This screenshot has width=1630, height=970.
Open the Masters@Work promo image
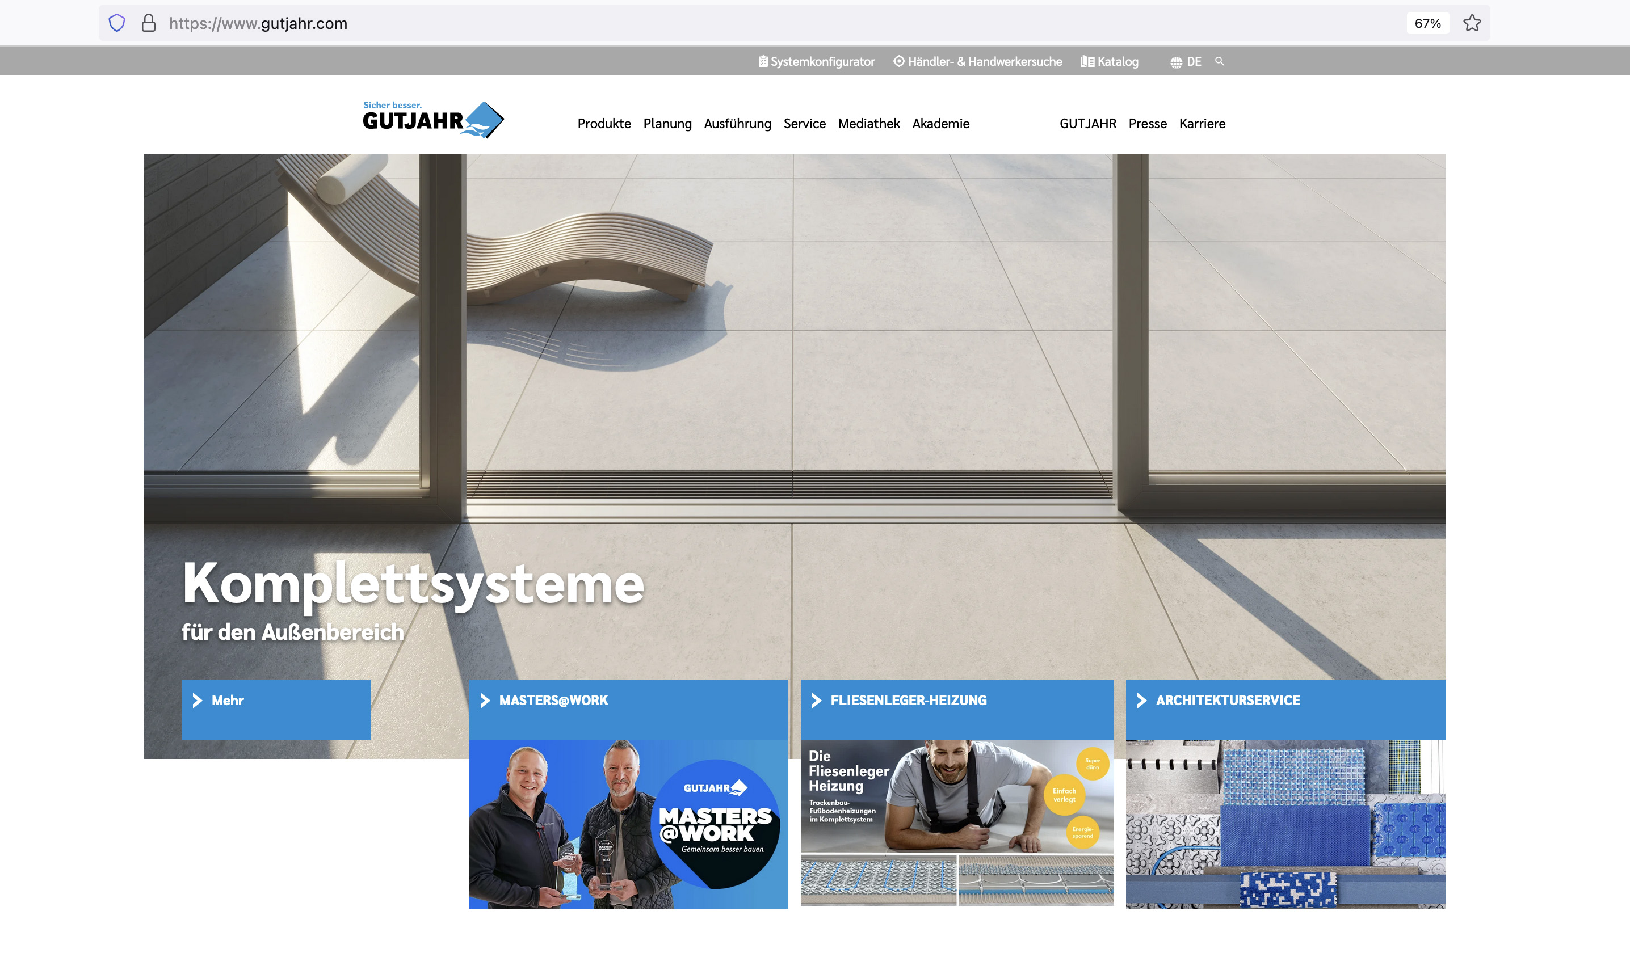pos(628,823)
